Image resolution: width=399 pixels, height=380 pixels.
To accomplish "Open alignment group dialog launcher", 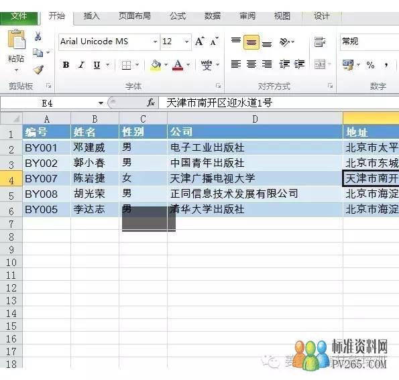I will (330, 86).
